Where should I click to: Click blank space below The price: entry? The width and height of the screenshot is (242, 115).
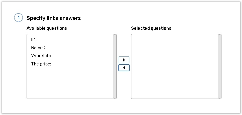[70, 83]
